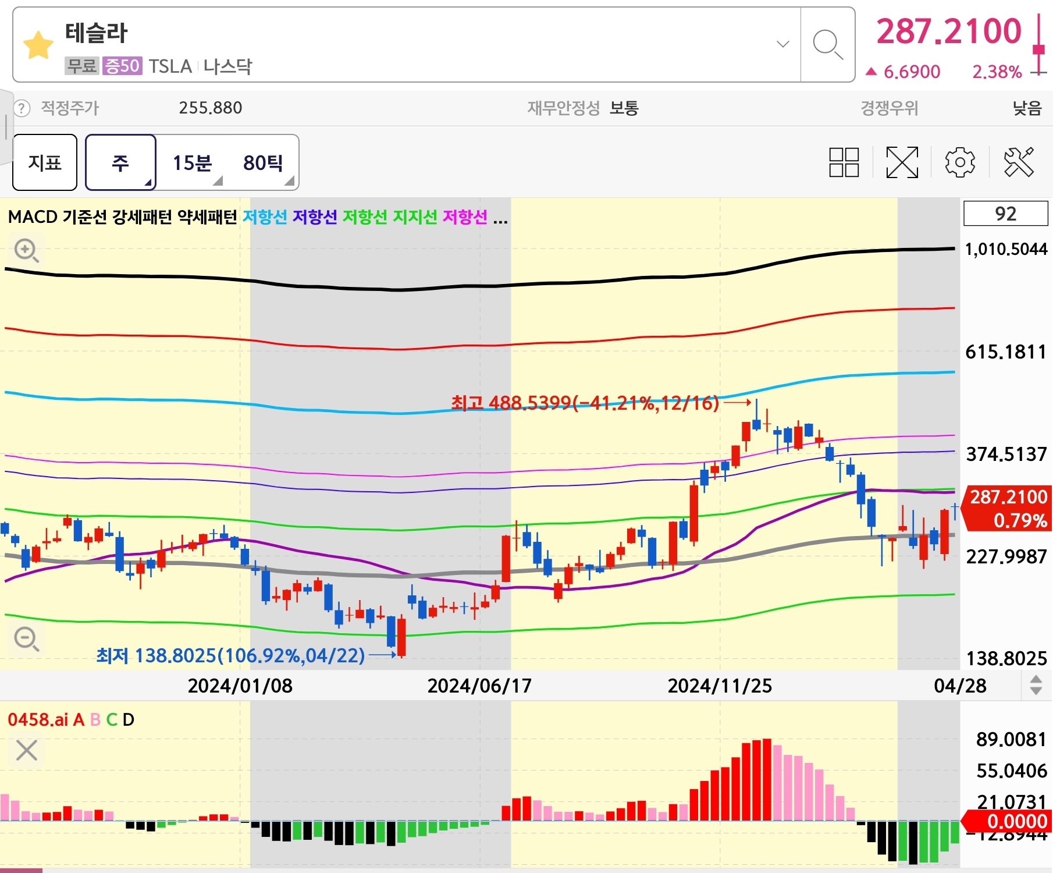The width and height of the screenshot is (1053, 873).
Task: Click the blue 저항선 legend label
Action: coord(315,217)
